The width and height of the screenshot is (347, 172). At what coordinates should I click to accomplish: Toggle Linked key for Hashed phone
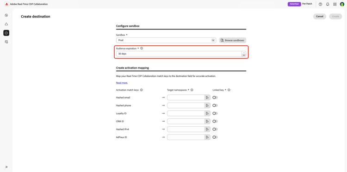click(x=215, y=105)
